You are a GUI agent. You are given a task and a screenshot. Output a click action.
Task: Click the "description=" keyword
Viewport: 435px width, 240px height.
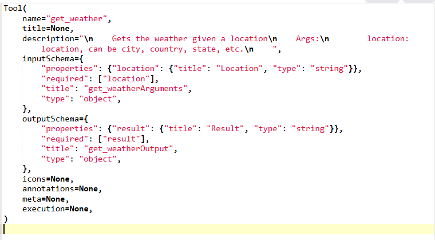click(x=50, y=38)
